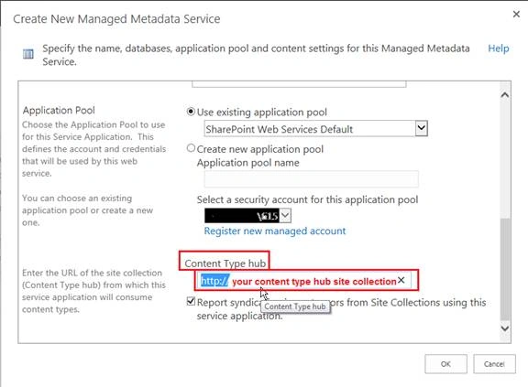Click the scroll up arrow of the settings pane
Image resolution: width=528 pixels, height=387 pixels.
click(504, 95)
